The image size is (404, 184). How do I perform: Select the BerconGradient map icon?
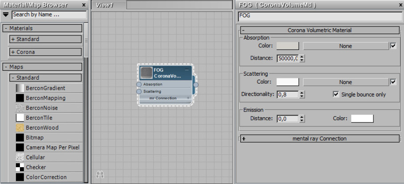(20, 88)
